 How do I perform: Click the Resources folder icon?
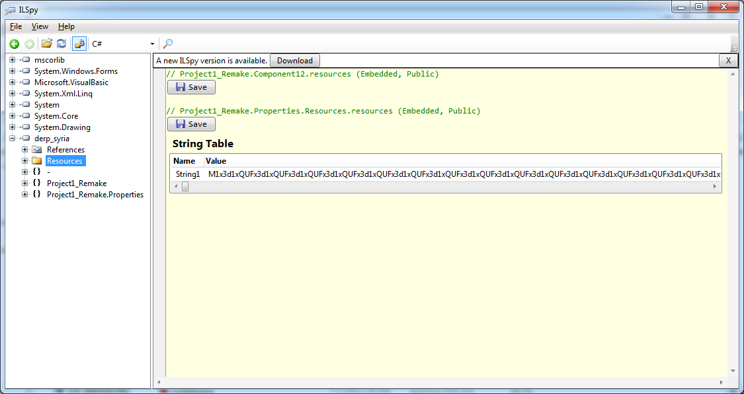click(37, 161)
